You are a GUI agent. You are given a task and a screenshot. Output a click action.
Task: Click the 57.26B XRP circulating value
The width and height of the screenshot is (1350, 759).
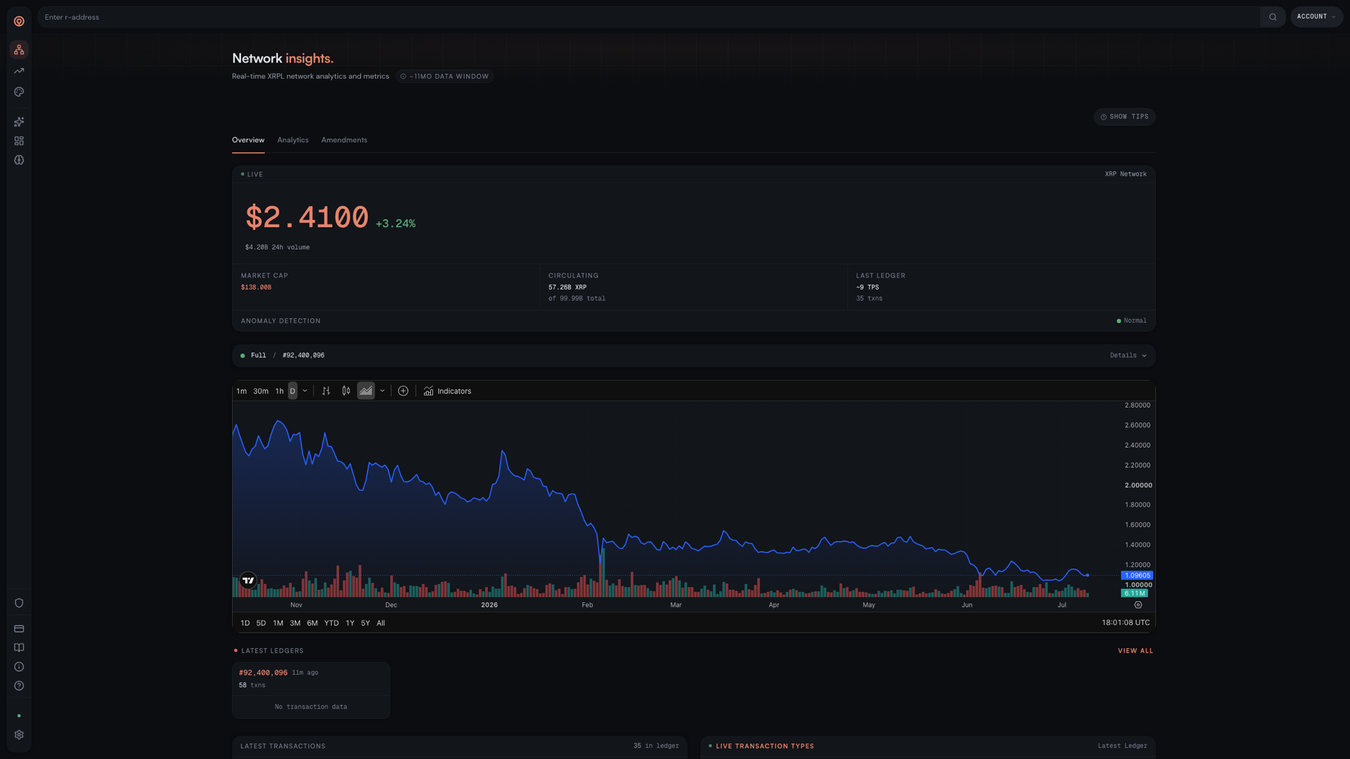(x=567, y=287)
